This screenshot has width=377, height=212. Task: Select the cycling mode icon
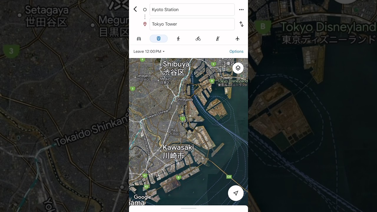[198, 39]
